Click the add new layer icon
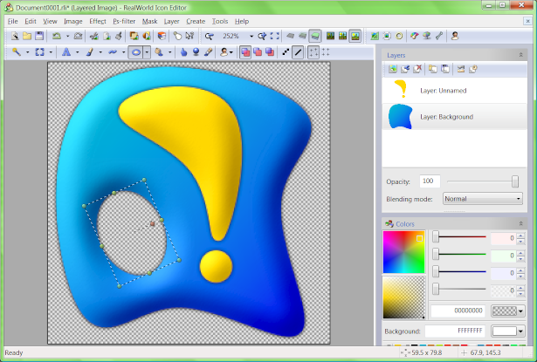The width and height of the screenshot is (537, 362). [x=393, y=69]
